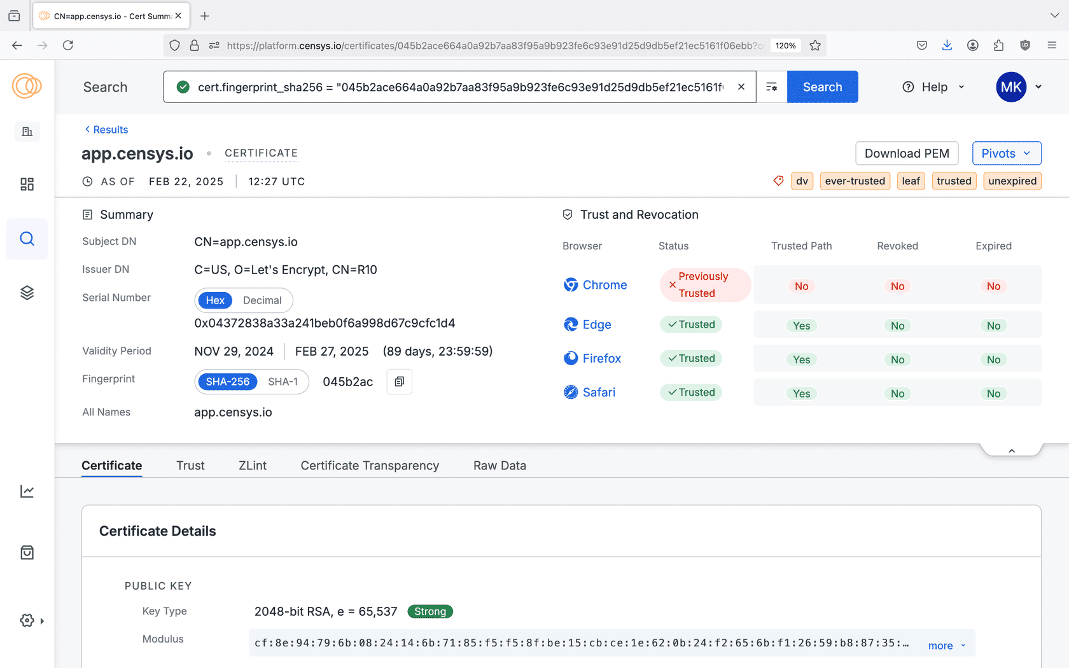Click the tracking protection shield icon
The height and width of the screenshot is (668, 1069).
coord(175,45)
